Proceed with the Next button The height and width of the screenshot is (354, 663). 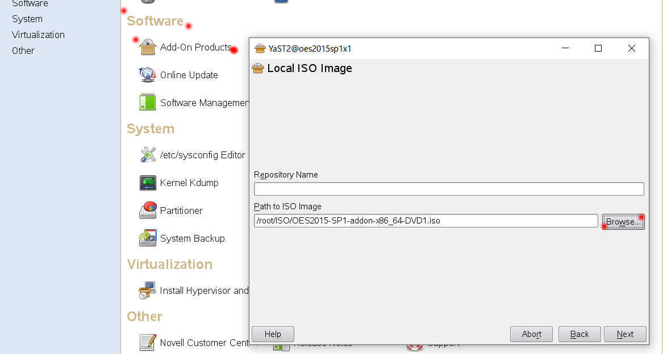click(x=625, y=334)
